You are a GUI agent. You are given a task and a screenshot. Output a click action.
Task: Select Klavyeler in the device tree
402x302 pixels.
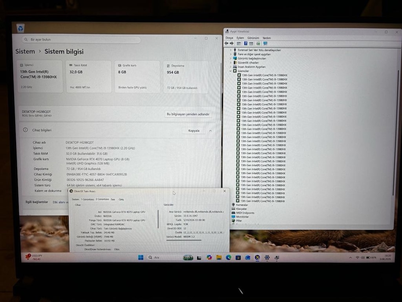241,209
